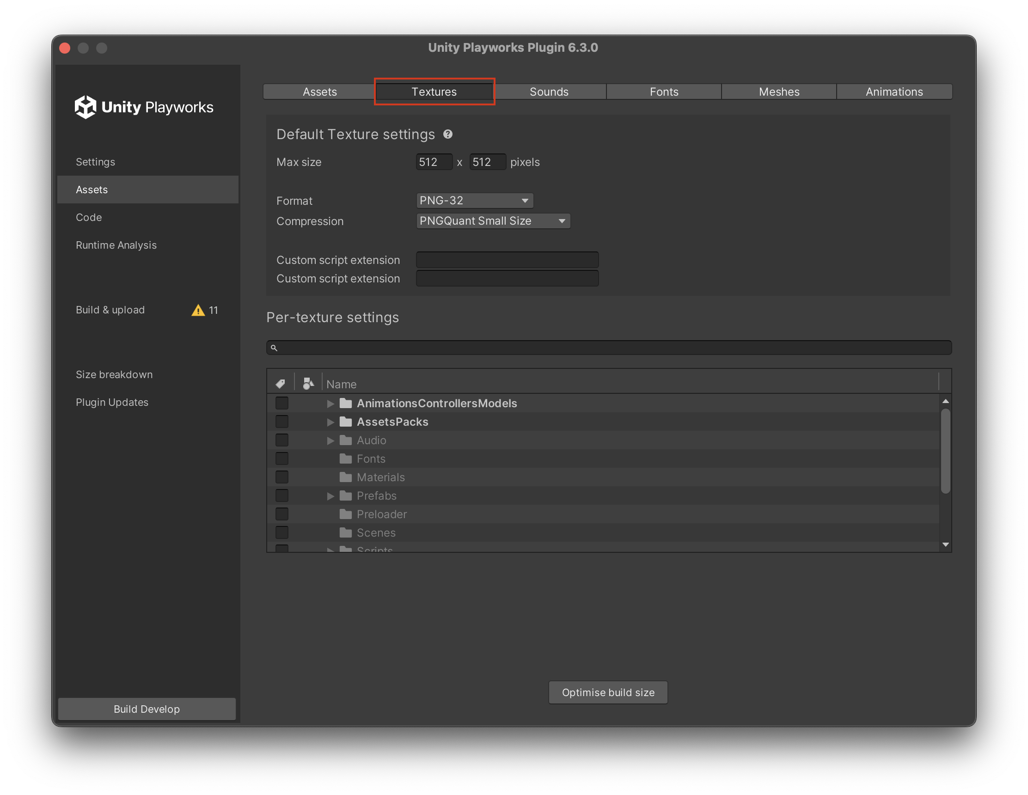Check the Preloader row checkbox

pos(282,514)
